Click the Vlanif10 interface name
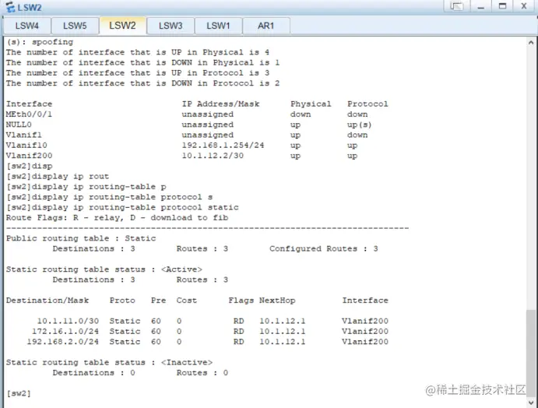Viewport: 538px width, 408px height. tap(26, 145)
